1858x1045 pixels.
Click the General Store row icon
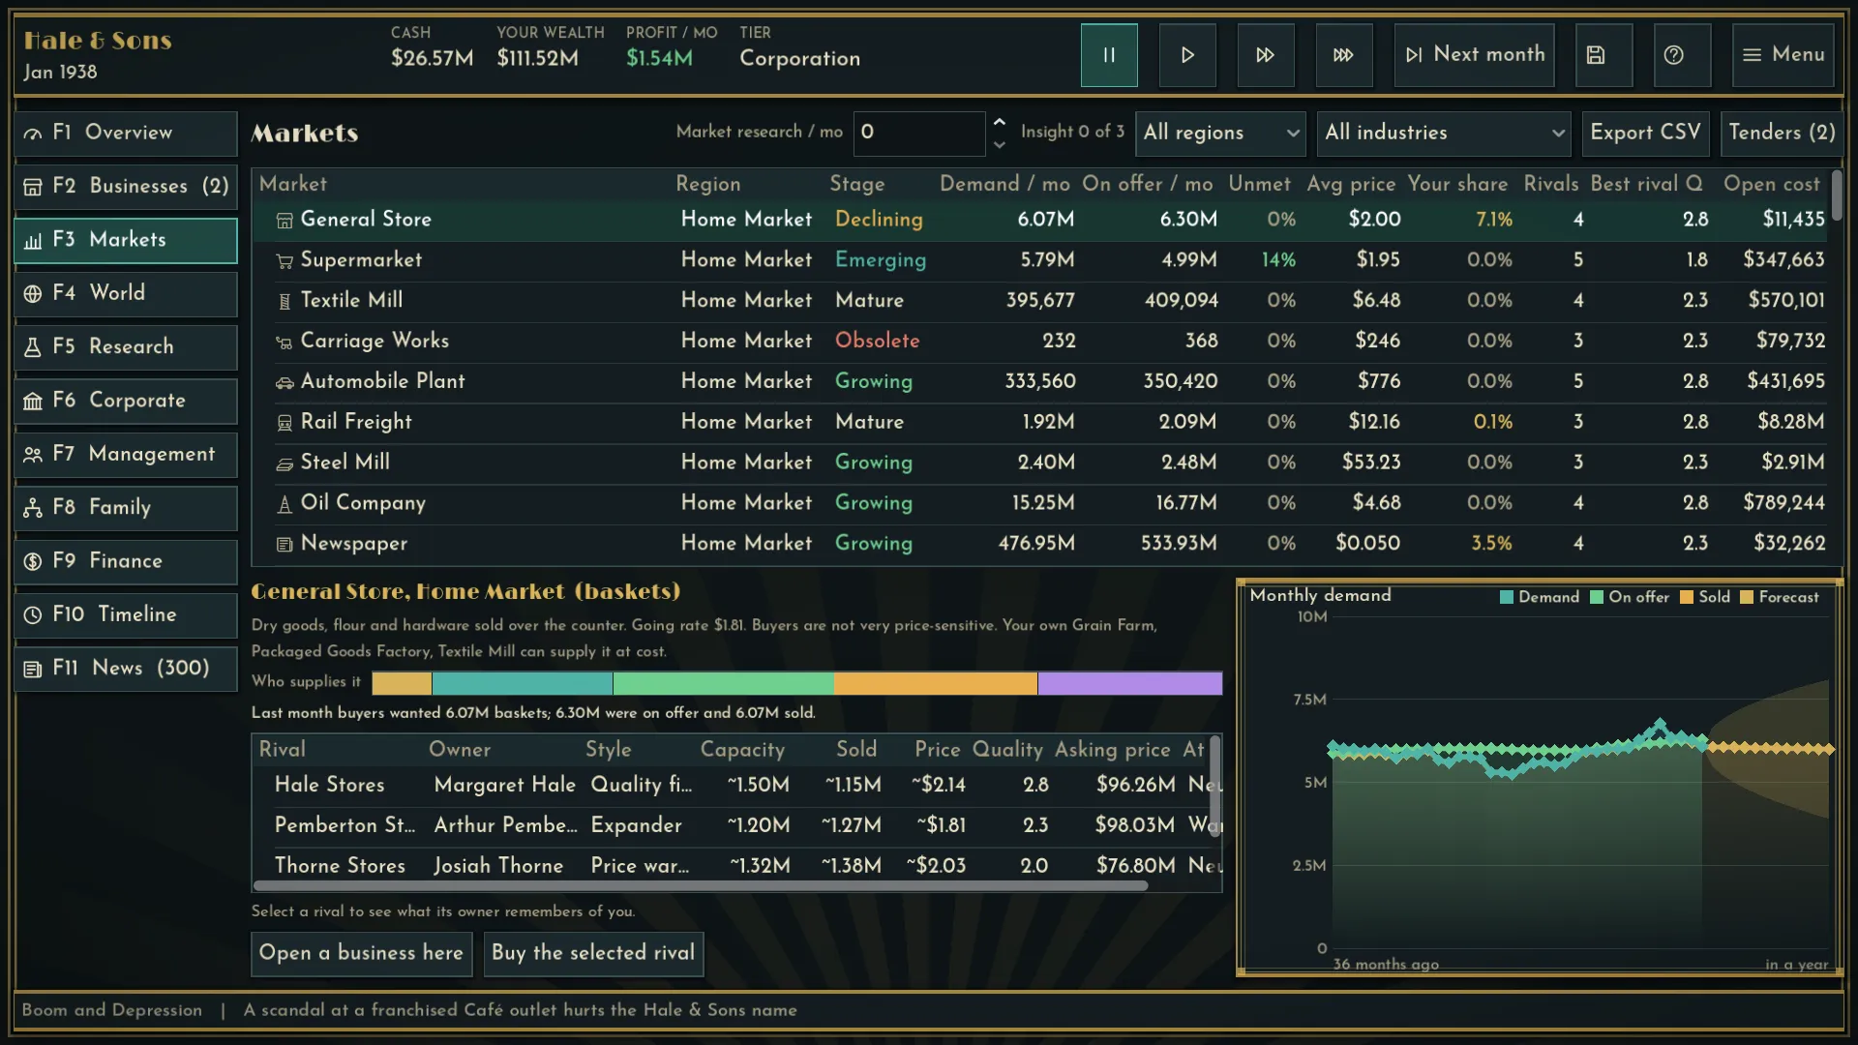click(285, 221)
